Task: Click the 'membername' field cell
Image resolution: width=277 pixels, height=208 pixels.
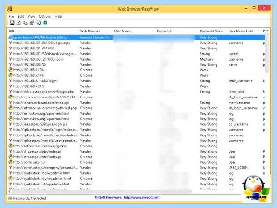Action: pos(239,103)
